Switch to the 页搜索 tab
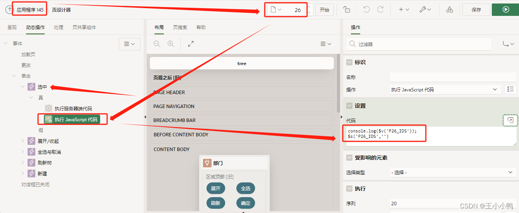Screen dimensions: 519x213 click(x=180, y=27)
